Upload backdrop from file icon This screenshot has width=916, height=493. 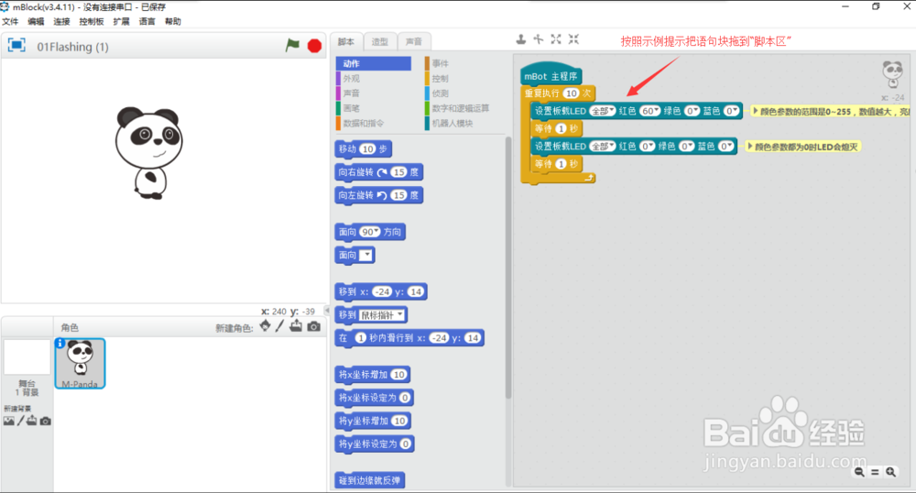(x=31, y=421)
